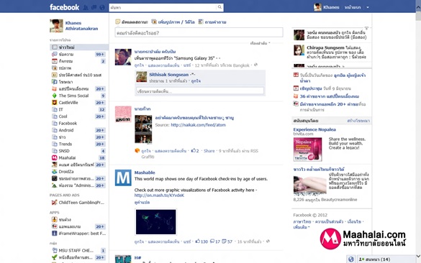
Task: Click the 17 comments icon on Mashable post
Action: [x=212, y=241]
